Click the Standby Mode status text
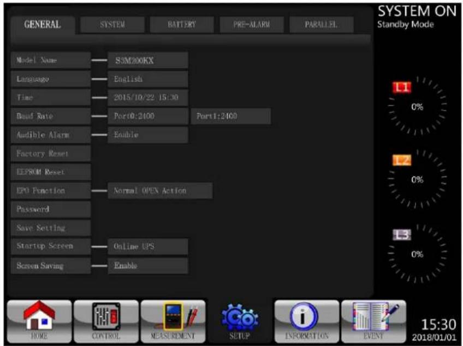463x346 pixels. (406, 25)
